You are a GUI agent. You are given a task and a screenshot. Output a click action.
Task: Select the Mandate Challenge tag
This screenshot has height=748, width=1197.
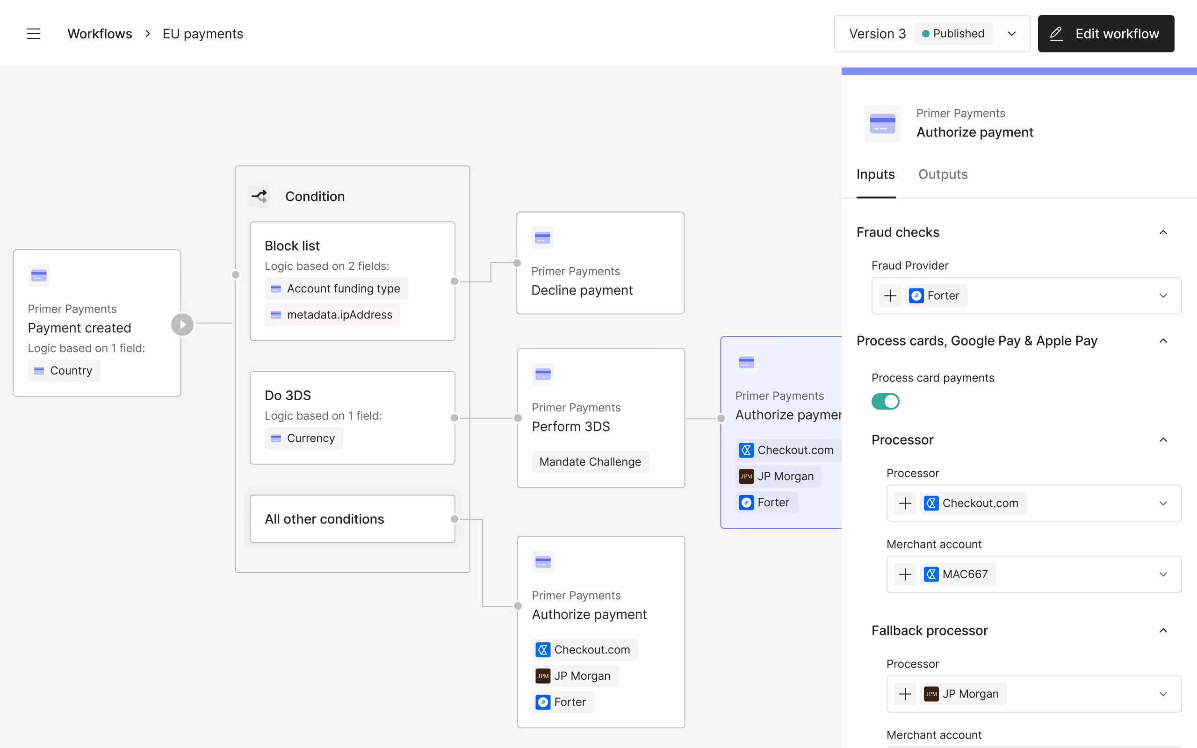pyautogui.click(x=590, y=461)
